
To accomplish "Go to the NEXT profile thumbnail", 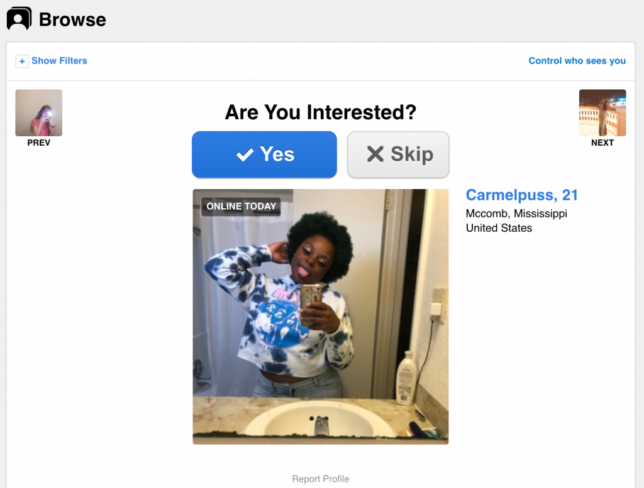I will tap(602, 113).
